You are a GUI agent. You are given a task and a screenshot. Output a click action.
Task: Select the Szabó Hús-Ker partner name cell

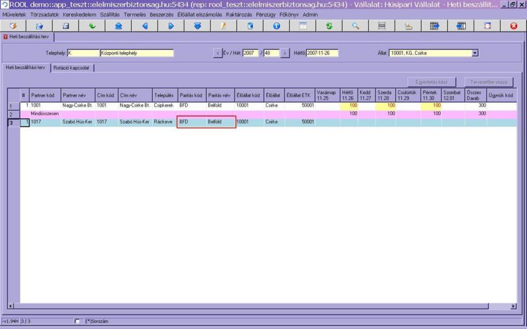pyautogui.click(x=77, y=122)
